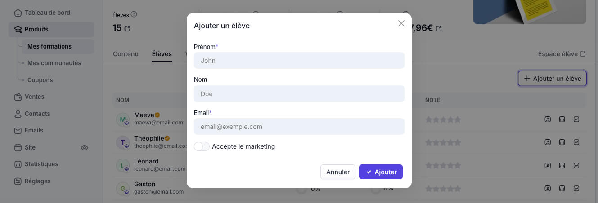The width and height of the screenshot is (598, 203).
Task: Click the Emails envelope icon
Action: [x=18, y=130]
